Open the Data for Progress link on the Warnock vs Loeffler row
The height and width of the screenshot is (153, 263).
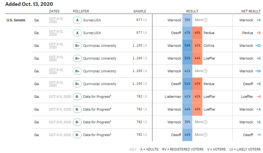[97, 109]
